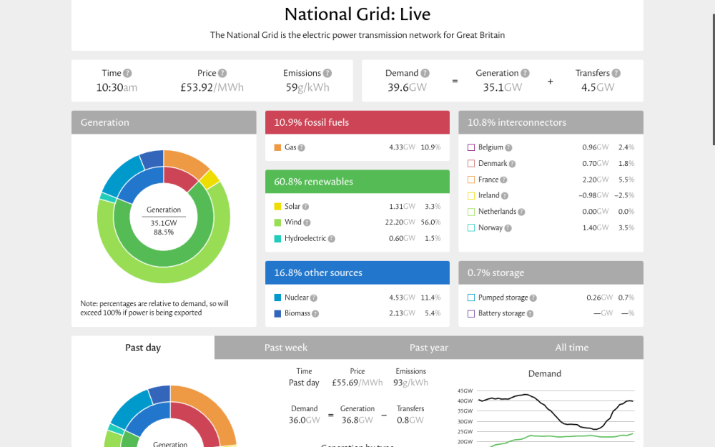Click the purple Belgium outline swatch

471,147
